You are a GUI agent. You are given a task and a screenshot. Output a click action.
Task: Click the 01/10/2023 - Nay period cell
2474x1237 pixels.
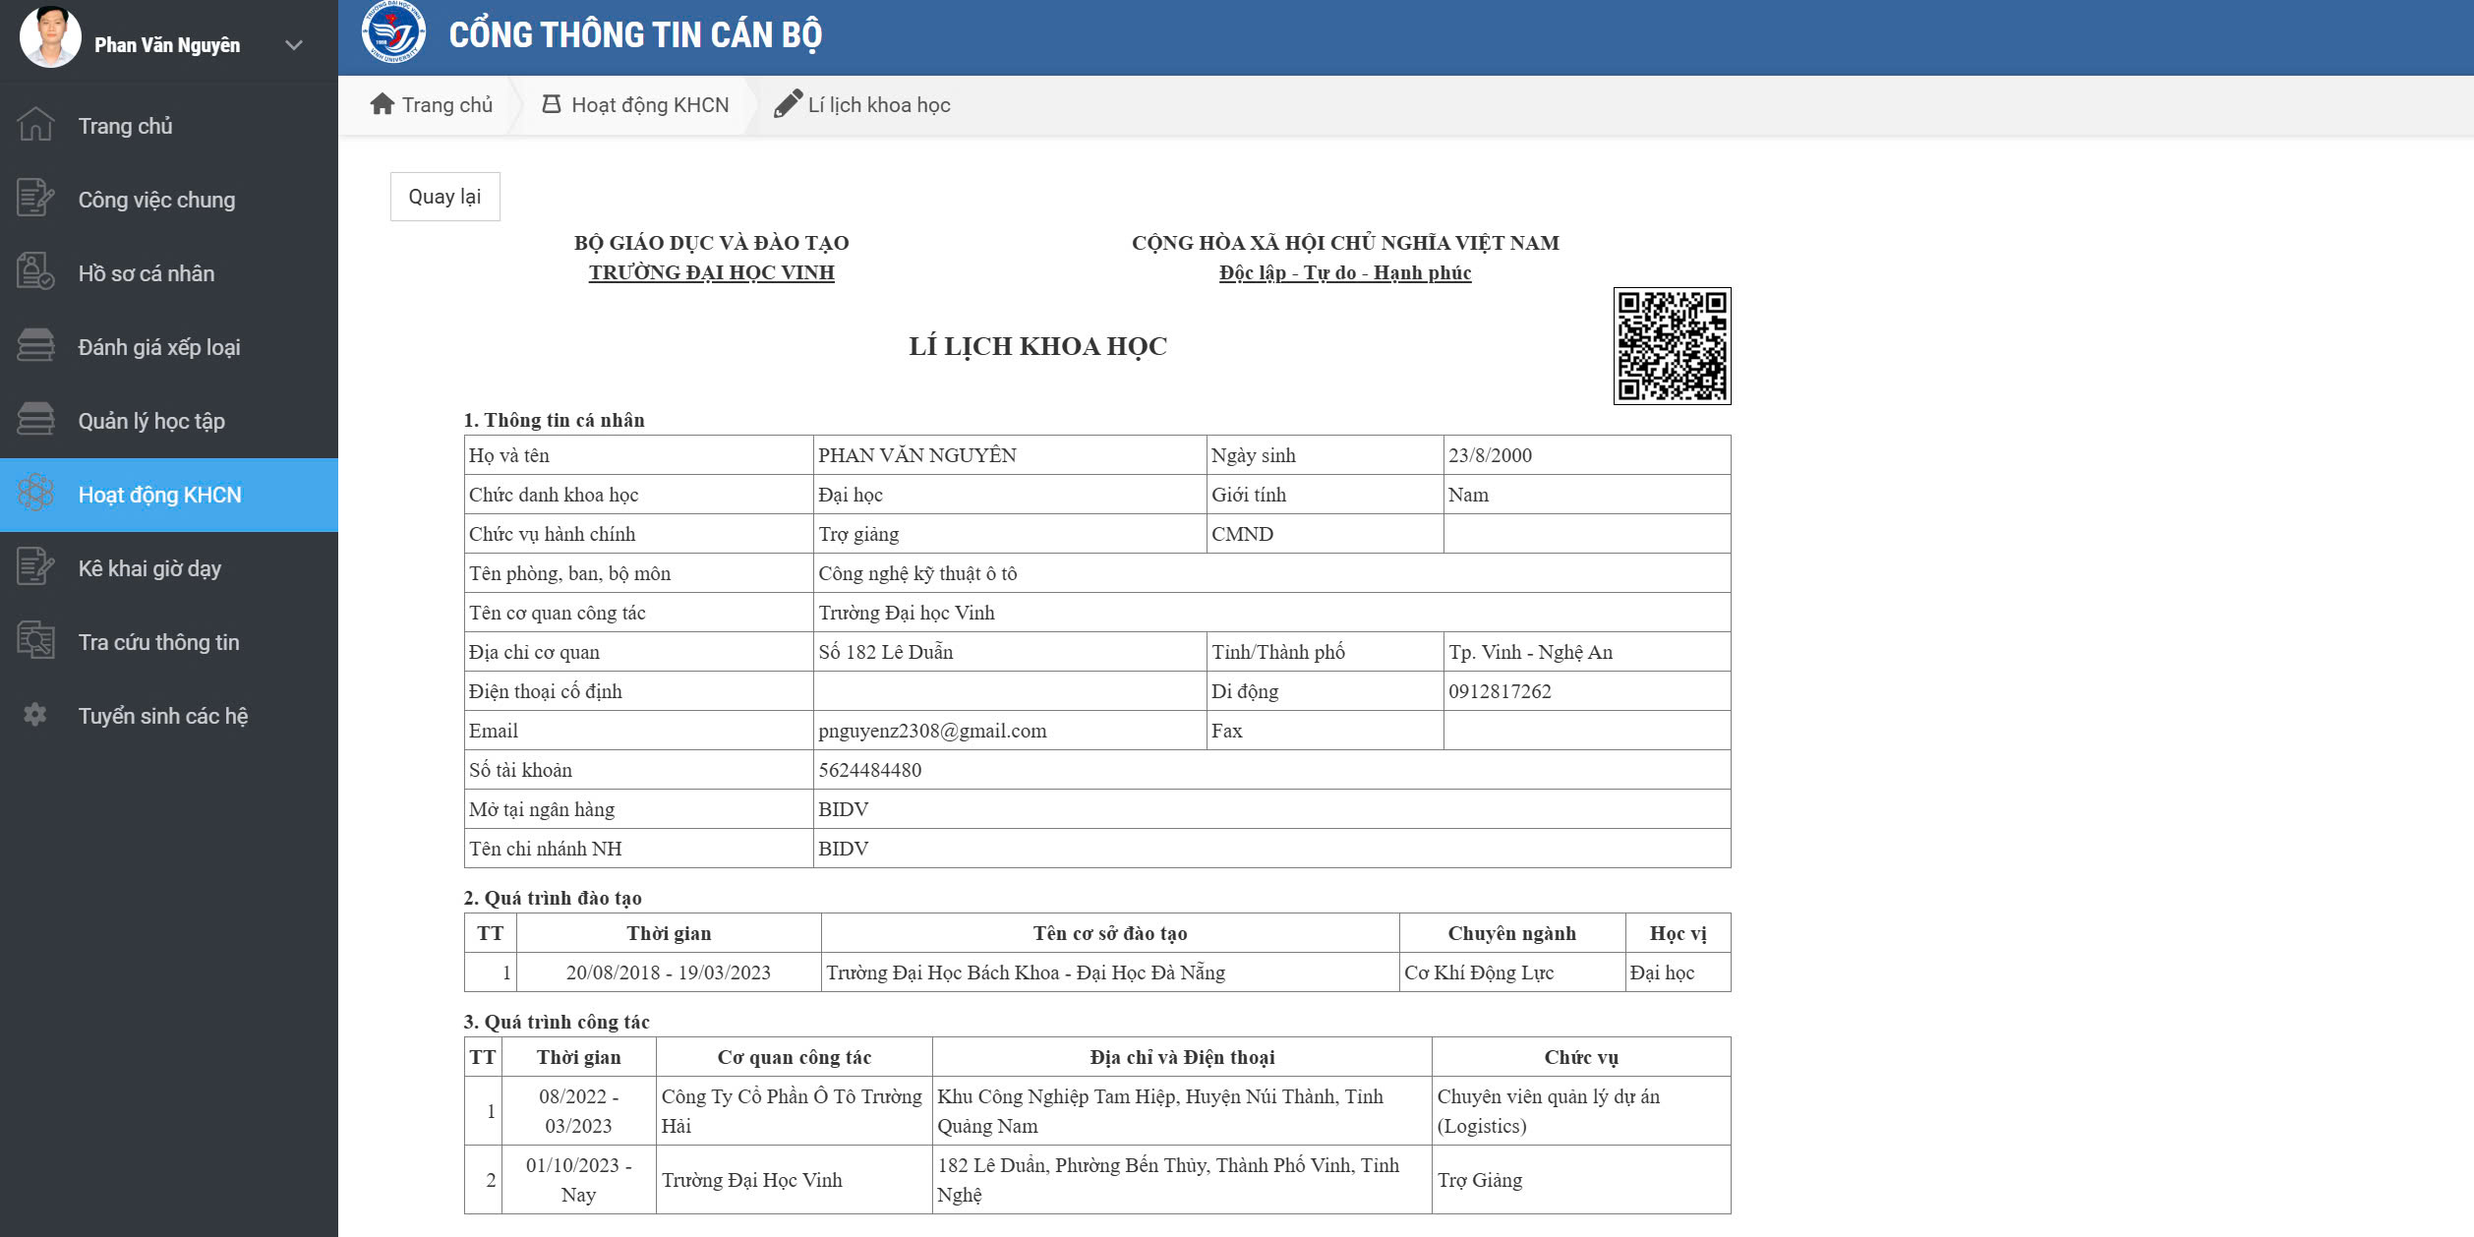(579, 1180)
